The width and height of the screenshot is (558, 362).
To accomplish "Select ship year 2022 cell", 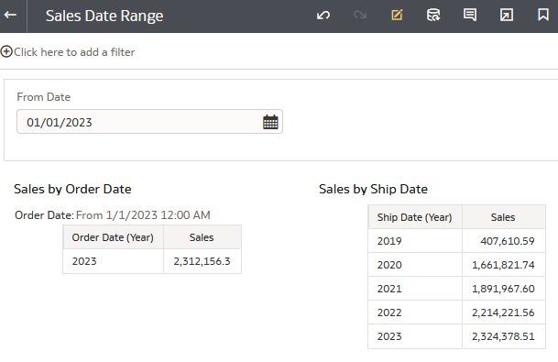I will 414,313.
